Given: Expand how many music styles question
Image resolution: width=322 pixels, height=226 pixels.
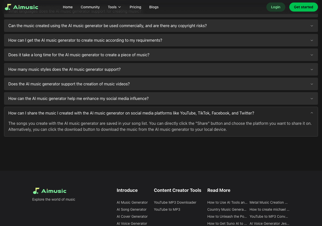Looking at the screenshot, I should pyautogui.click(x=161, y=69).
